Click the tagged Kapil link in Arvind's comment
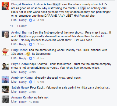 (22, 36)
